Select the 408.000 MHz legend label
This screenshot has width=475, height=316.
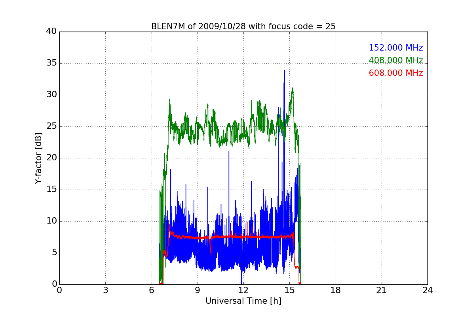click(x=396, y=60)
